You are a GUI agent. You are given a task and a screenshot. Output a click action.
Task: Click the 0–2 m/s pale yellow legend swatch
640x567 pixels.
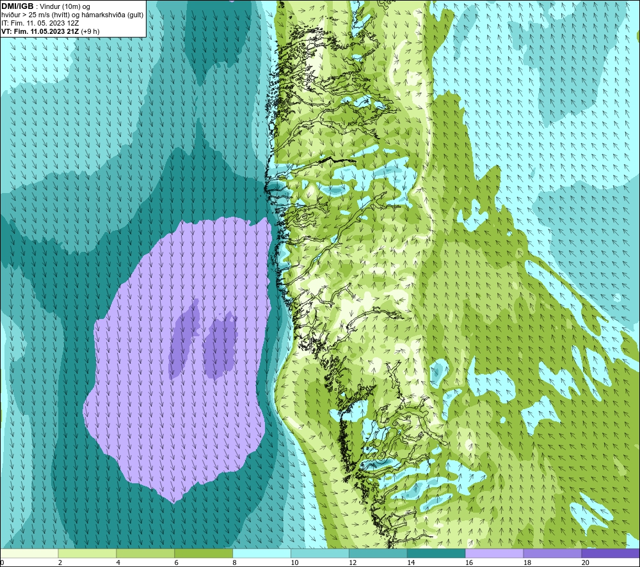coord(29,553)
